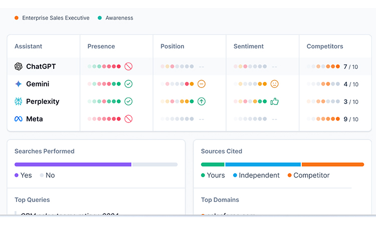Viewport: 376px width, 225px height.
Task: Click the blue Independent sources segment
Action: [x=263, y=164]
